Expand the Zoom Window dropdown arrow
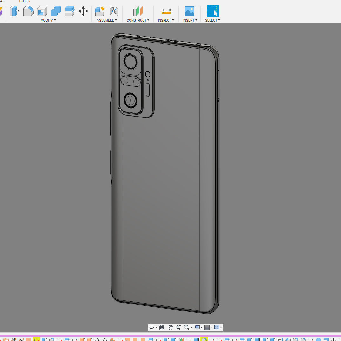This screenshot has height=341, width=341. (191, 327)
